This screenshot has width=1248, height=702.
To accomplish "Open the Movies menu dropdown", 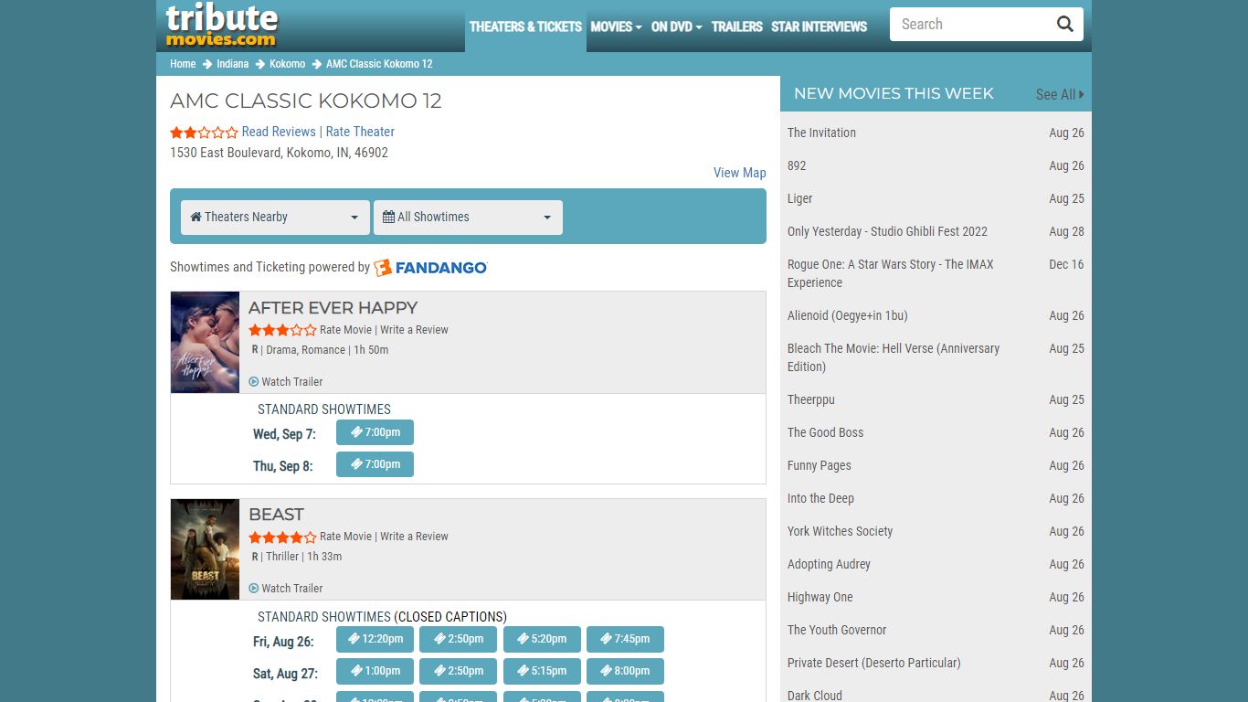I will pos(616,27).
